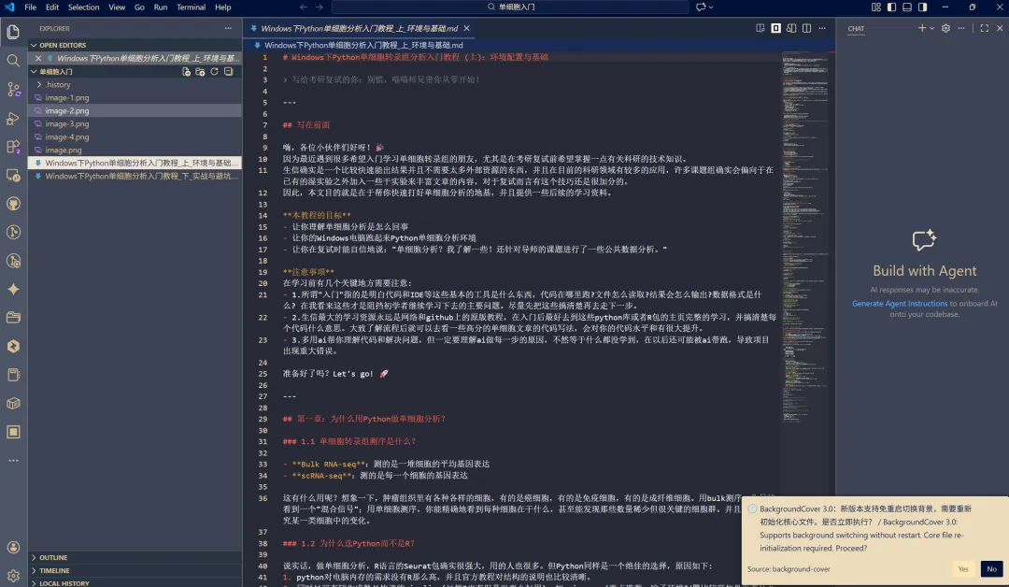Click No on BackgroundCover notification

tap(991, 569)
